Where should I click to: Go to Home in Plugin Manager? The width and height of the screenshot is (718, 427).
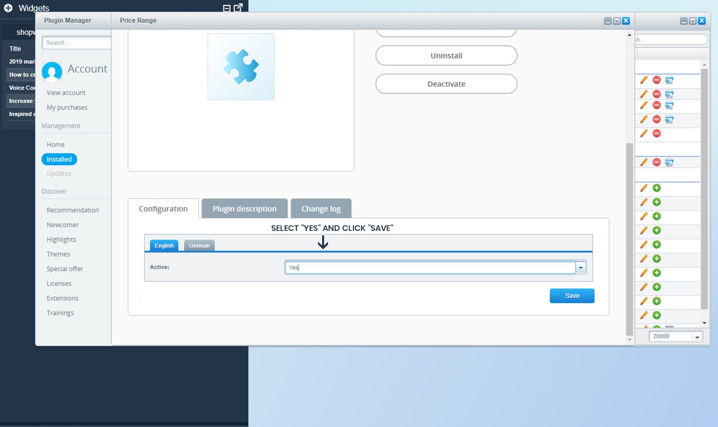[55, 145]
